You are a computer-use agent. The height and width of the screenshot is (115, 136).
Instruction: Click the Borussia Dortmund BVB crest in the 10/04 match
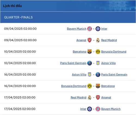(98, 52)
